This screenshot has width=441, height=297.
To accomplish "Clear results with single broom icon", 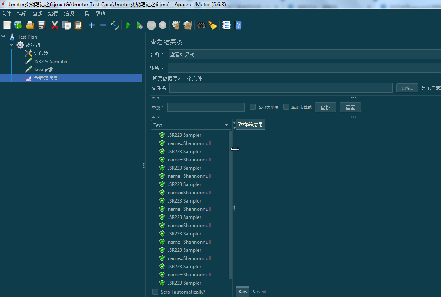I will click(x=176, y=25).
